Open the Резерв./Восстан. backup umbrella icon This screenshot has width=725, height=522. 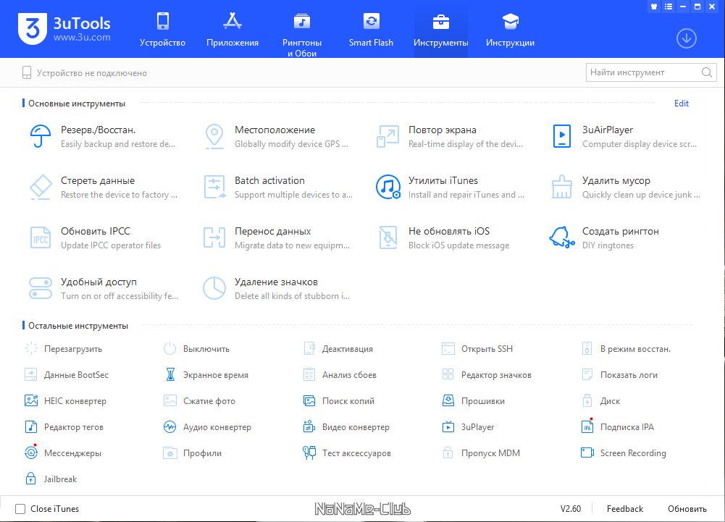[41, 136]
